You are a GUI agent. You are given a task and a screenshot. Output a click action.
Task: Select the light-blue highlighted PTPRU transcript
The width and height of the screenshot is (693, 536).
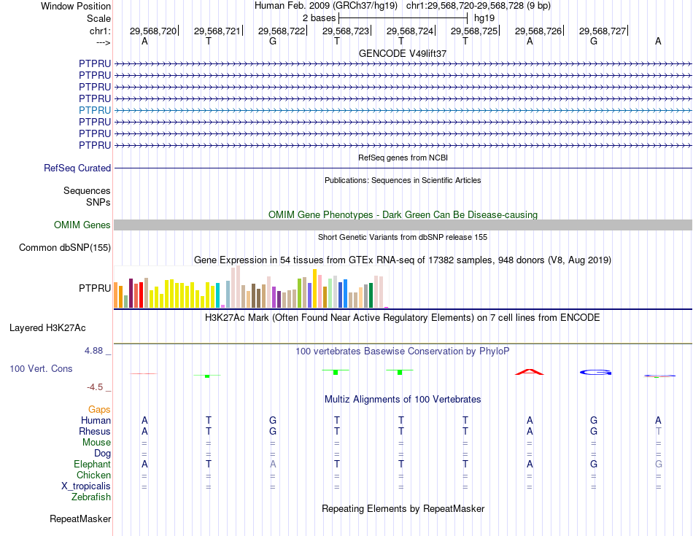click(x=403, y=110)
